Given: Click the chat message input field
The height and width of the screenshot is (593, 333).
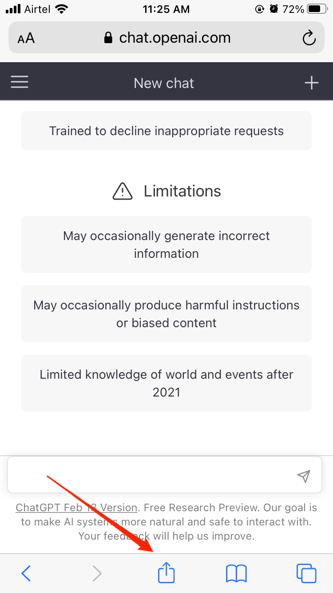Looking at the screenshot, I should tap(151, 475).
